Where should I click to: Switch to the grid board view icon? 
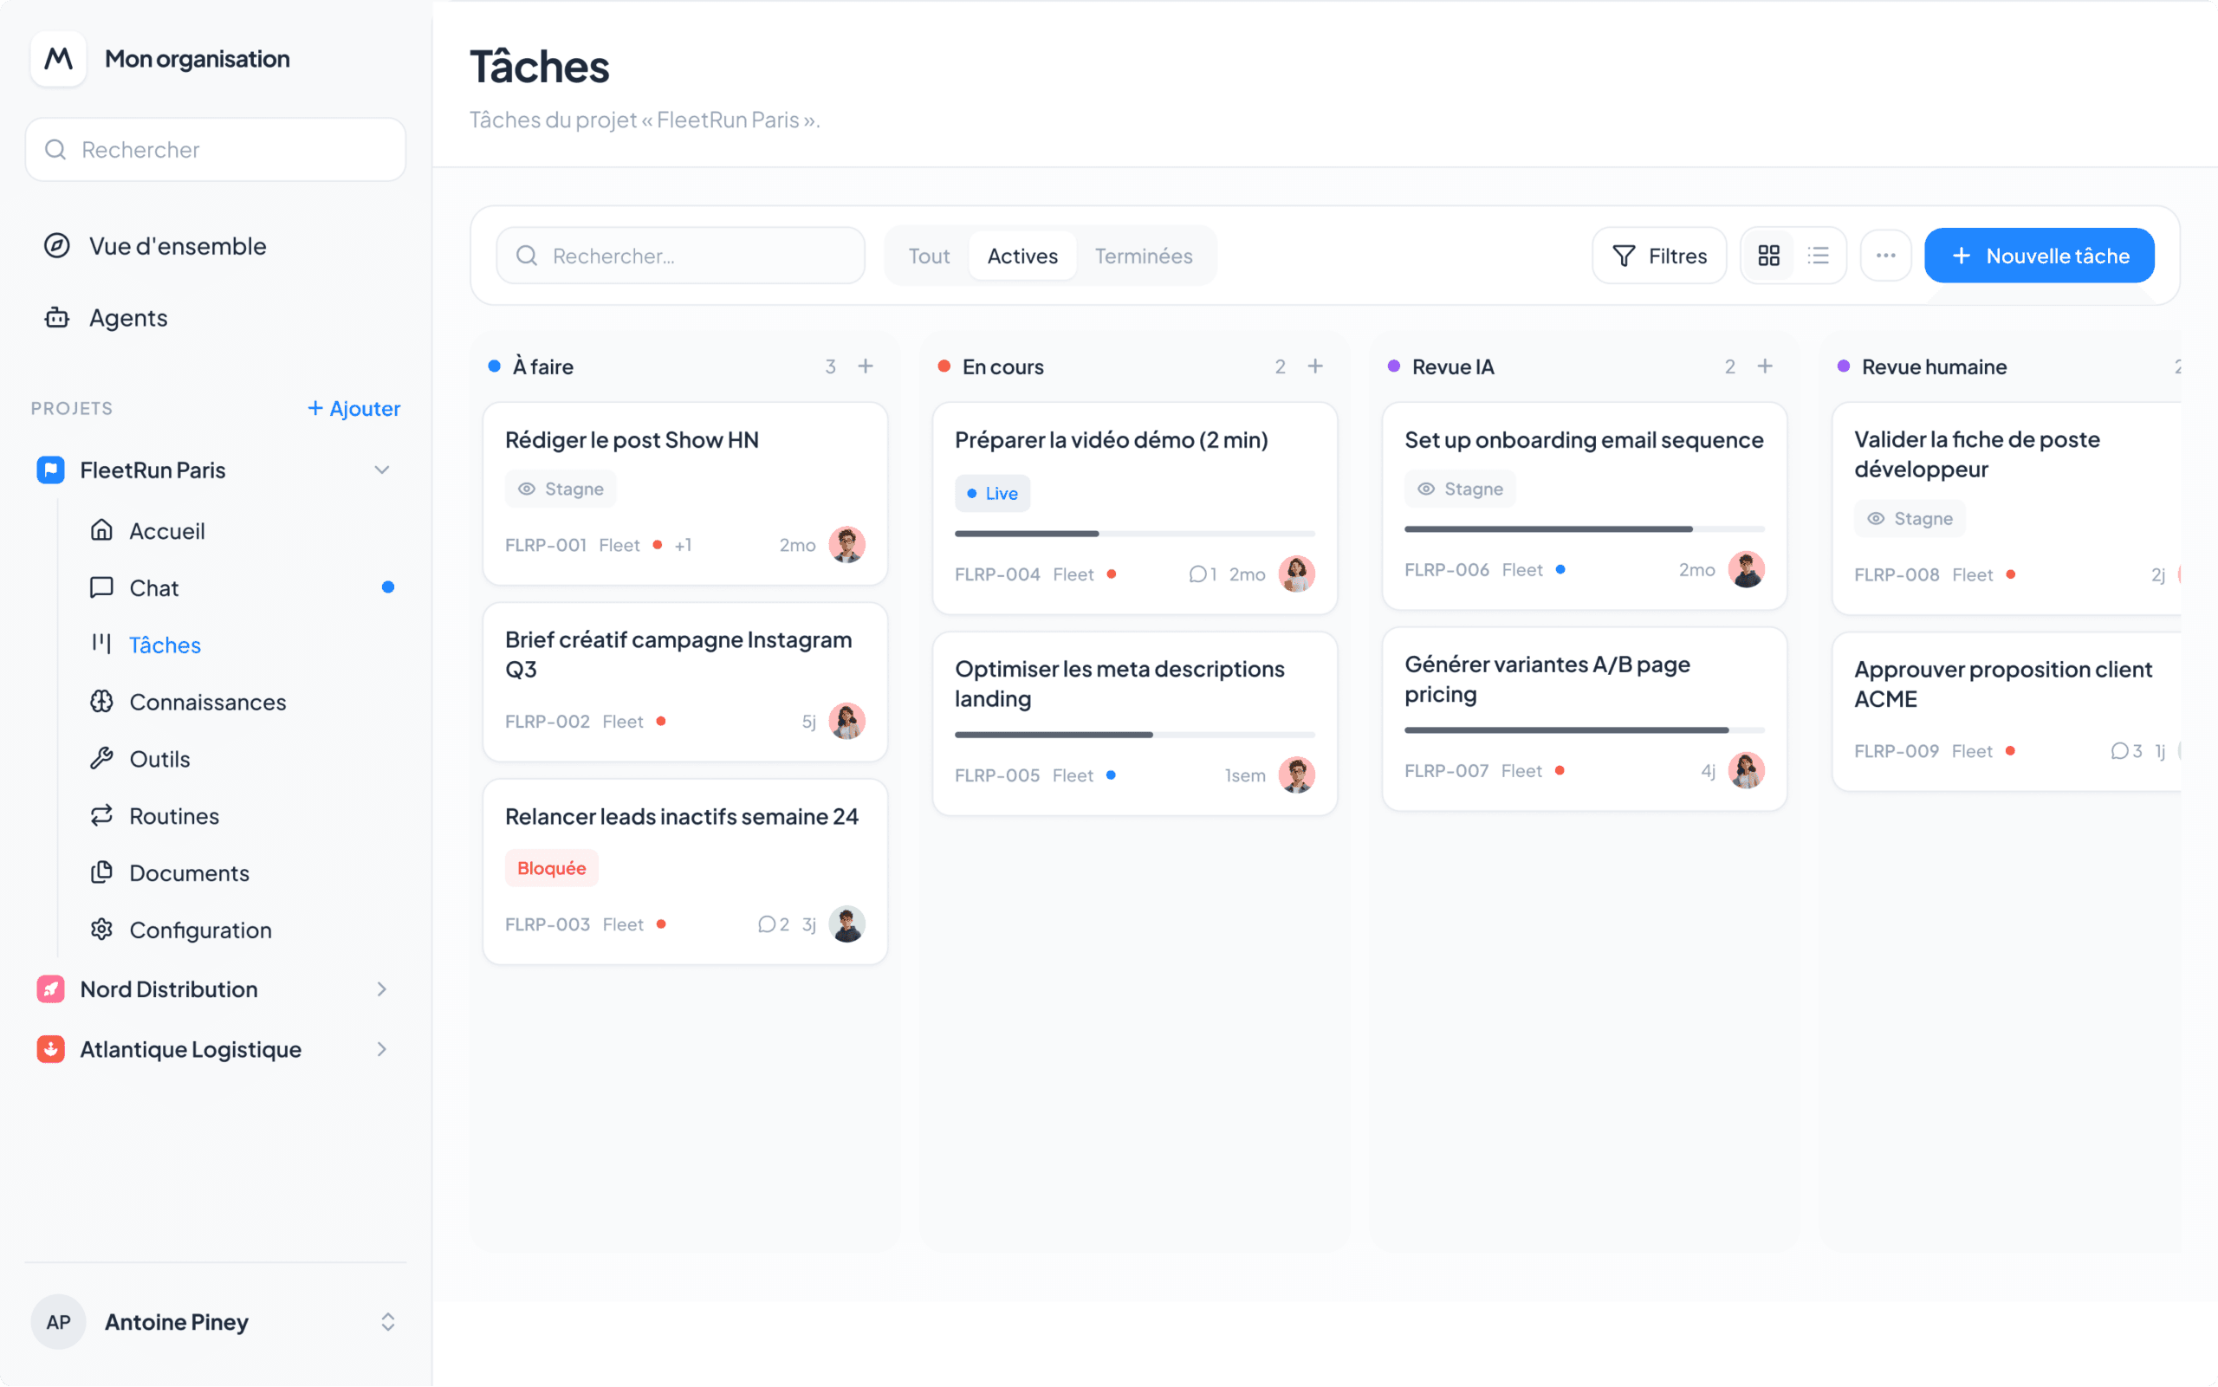[1767, 256]
